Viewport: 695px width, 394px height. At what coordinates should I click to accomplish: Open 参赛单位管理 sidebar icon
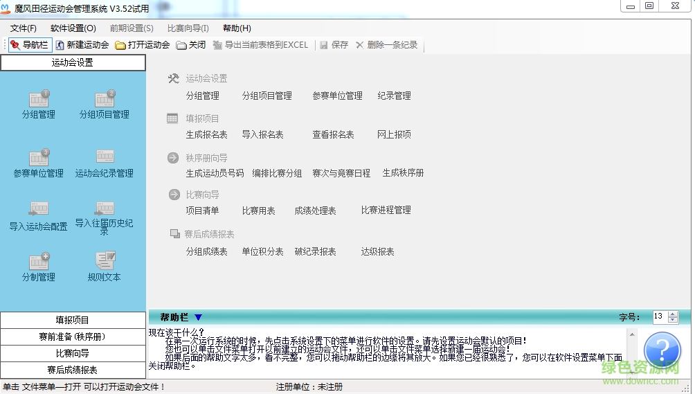pyautogui.click(x=39, y=163)
